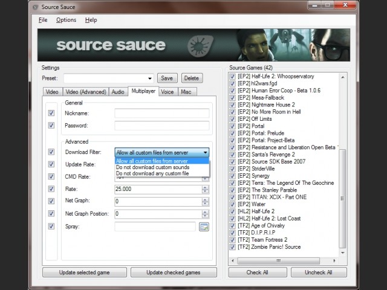Screen dimensions: 387x290
Task: Toggle the Net Graph checkbox
Action: (51, 201)
